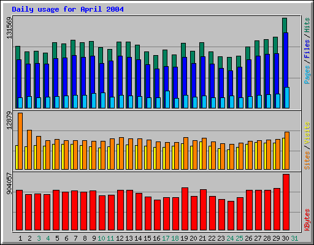Click day 14 on the x-axis

click(138, 238)
